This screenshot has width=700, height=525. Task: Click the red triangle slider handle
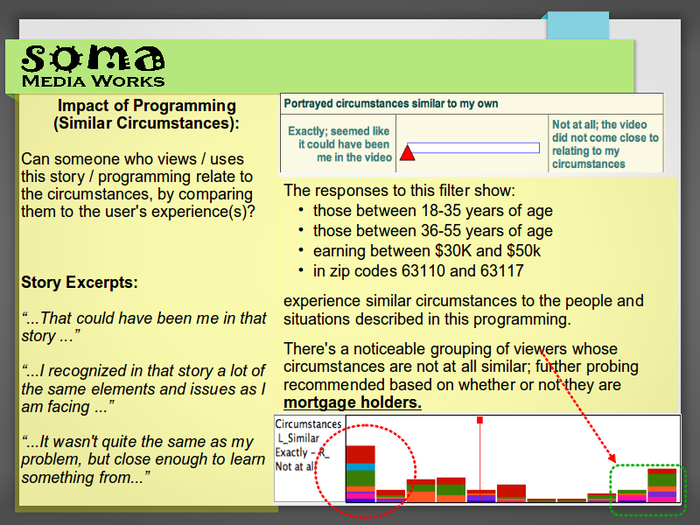[x=407, y=155]
